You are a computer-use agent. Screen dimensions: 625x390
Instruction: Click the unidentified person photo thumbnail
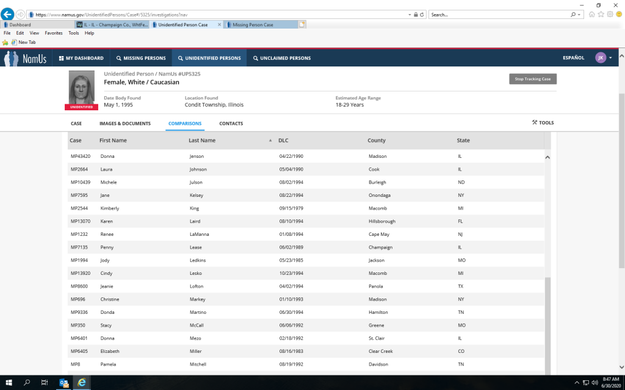[x=82, y=88]
